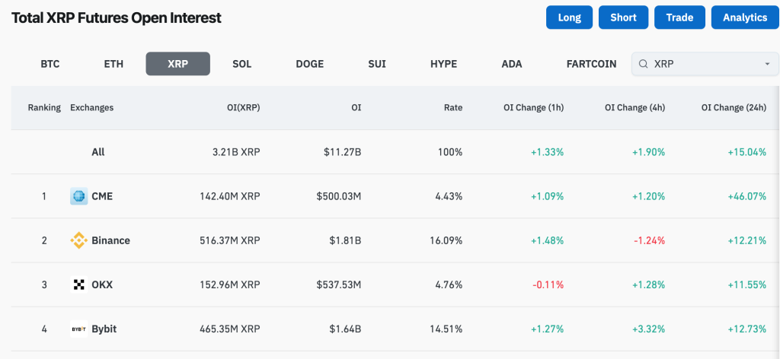Click the 14.51% Bybit rate cell
Image resolution: width=780 pixels, height=359 pixels.
(x=446, y=329)
